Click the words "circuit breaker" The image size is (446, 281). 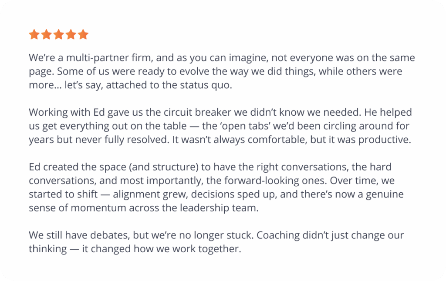click(x=197, y=112)
